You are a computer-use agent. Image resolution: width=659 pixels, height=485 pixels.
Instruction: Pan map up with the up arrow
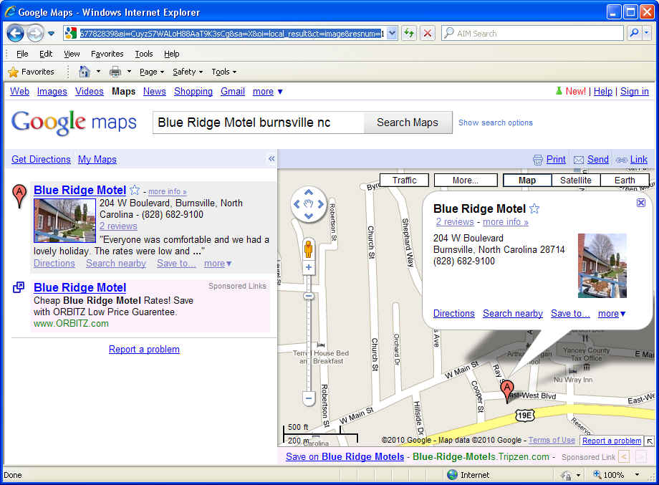coord(309,192)
